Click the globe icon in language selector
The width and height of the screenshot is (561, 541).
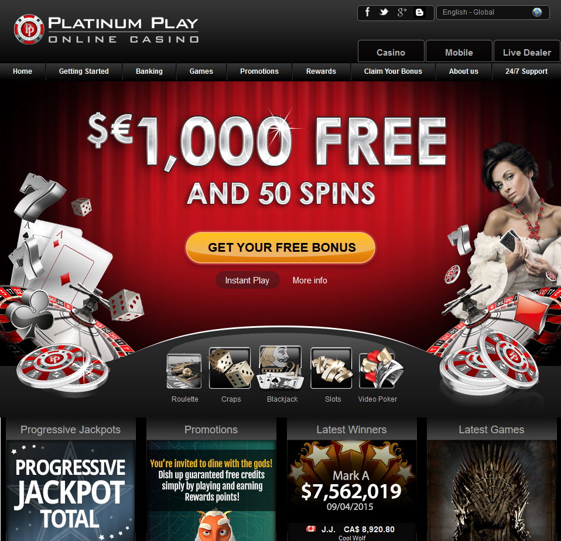pos(536,12)
